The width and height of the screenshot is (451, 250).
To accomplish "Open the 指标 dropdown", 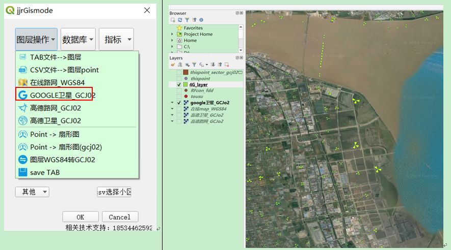I will coord(117,39).
